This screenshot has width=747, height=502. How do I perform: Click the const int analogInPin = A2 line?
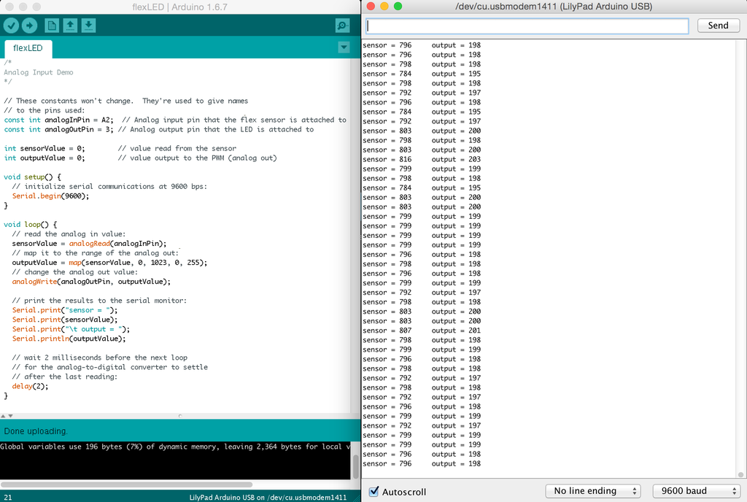pyautogui.click(x=175, y=120)
